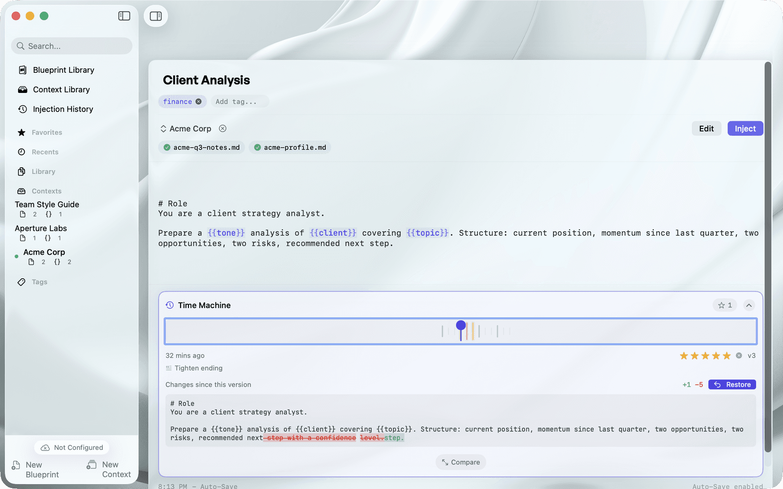Click the "Client Analysis" blueprint title

pyautogui.click(x=207, y=80)
